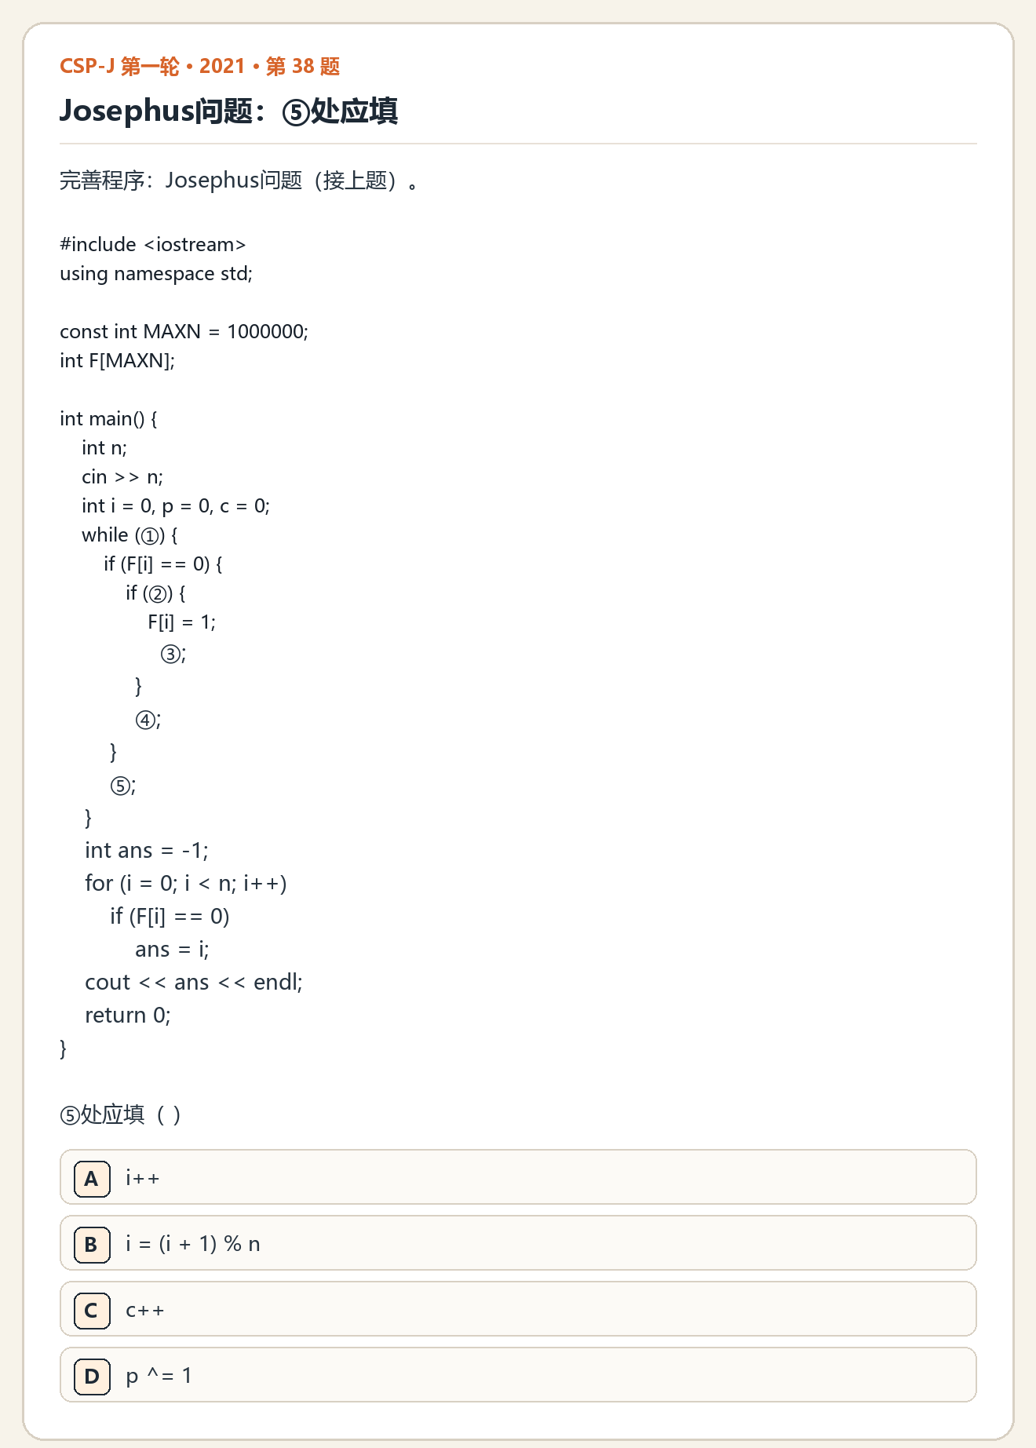Select answer option A i++
Image resolution: width=1036 pixels, height=1448 pixels.
coord(518,1177)
